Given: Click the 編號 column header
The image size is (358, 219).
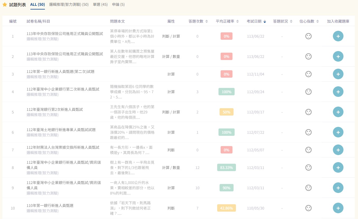Looking at the screenshot, I should point(13,21).
